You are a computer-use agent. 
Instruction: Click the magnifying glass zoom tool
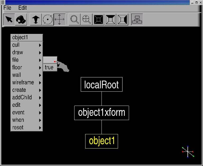coord(75,19)
